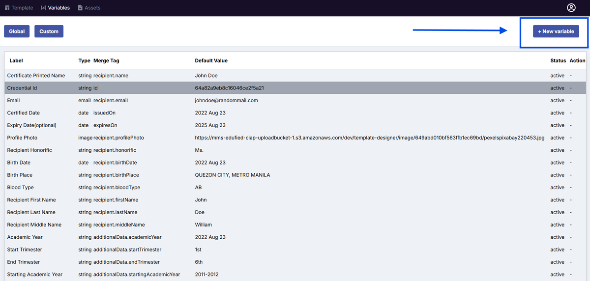Open the Assets tab
The image size is (590, 281).
(89, 8)
